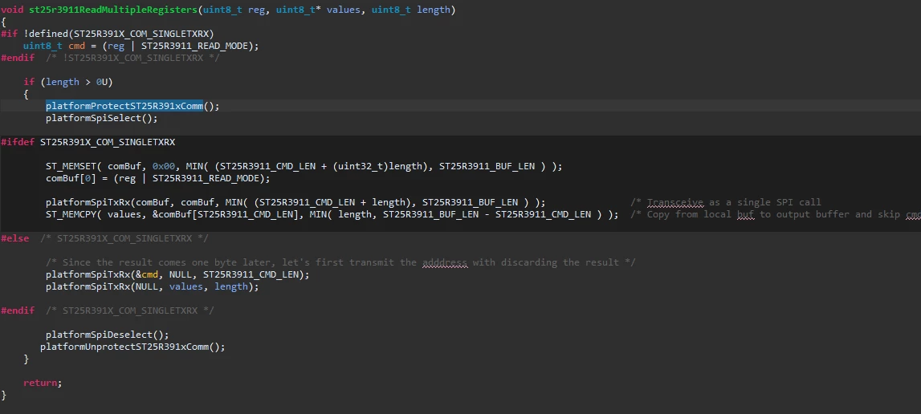Screen dimensions: 921x414
Task: Click the platformSpiSelect() call
Action: pyautogui.click(x=102, y=118)
